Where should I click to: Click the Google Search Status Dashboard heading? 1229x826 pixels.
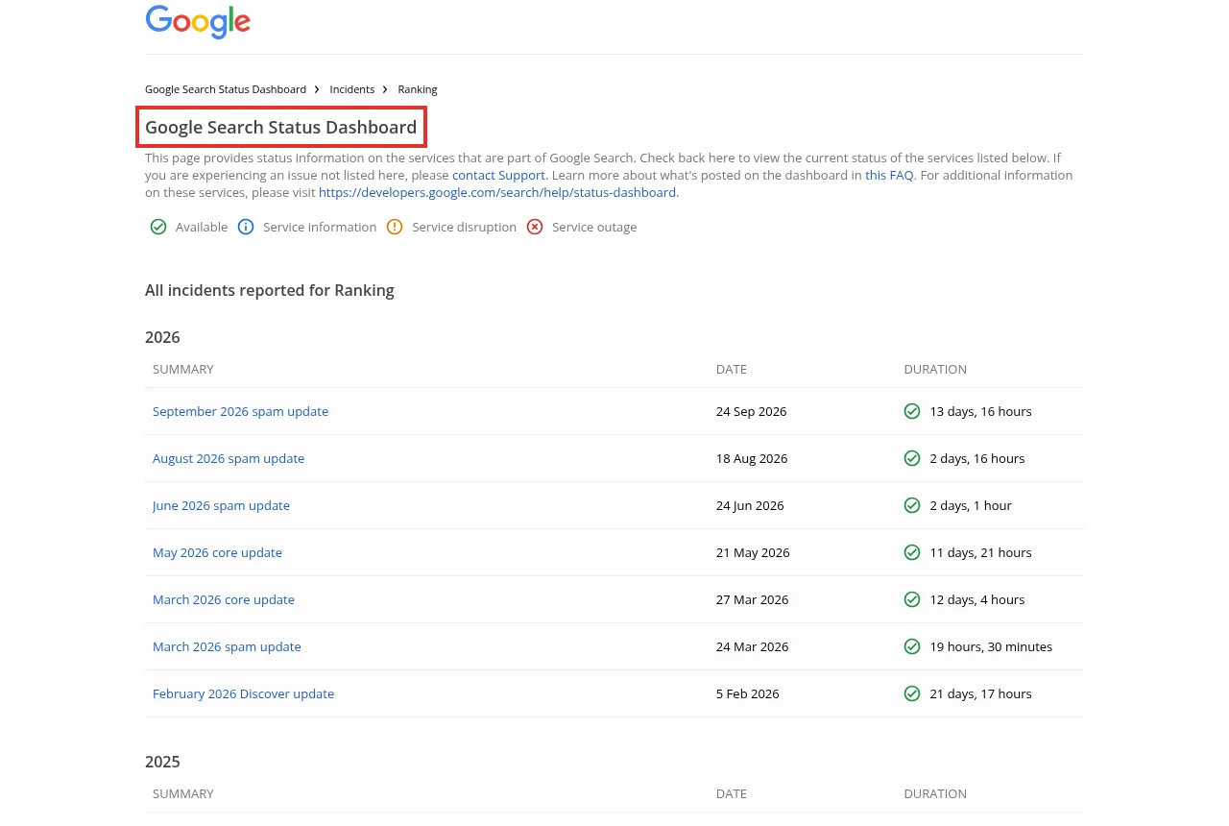(281, 127)
